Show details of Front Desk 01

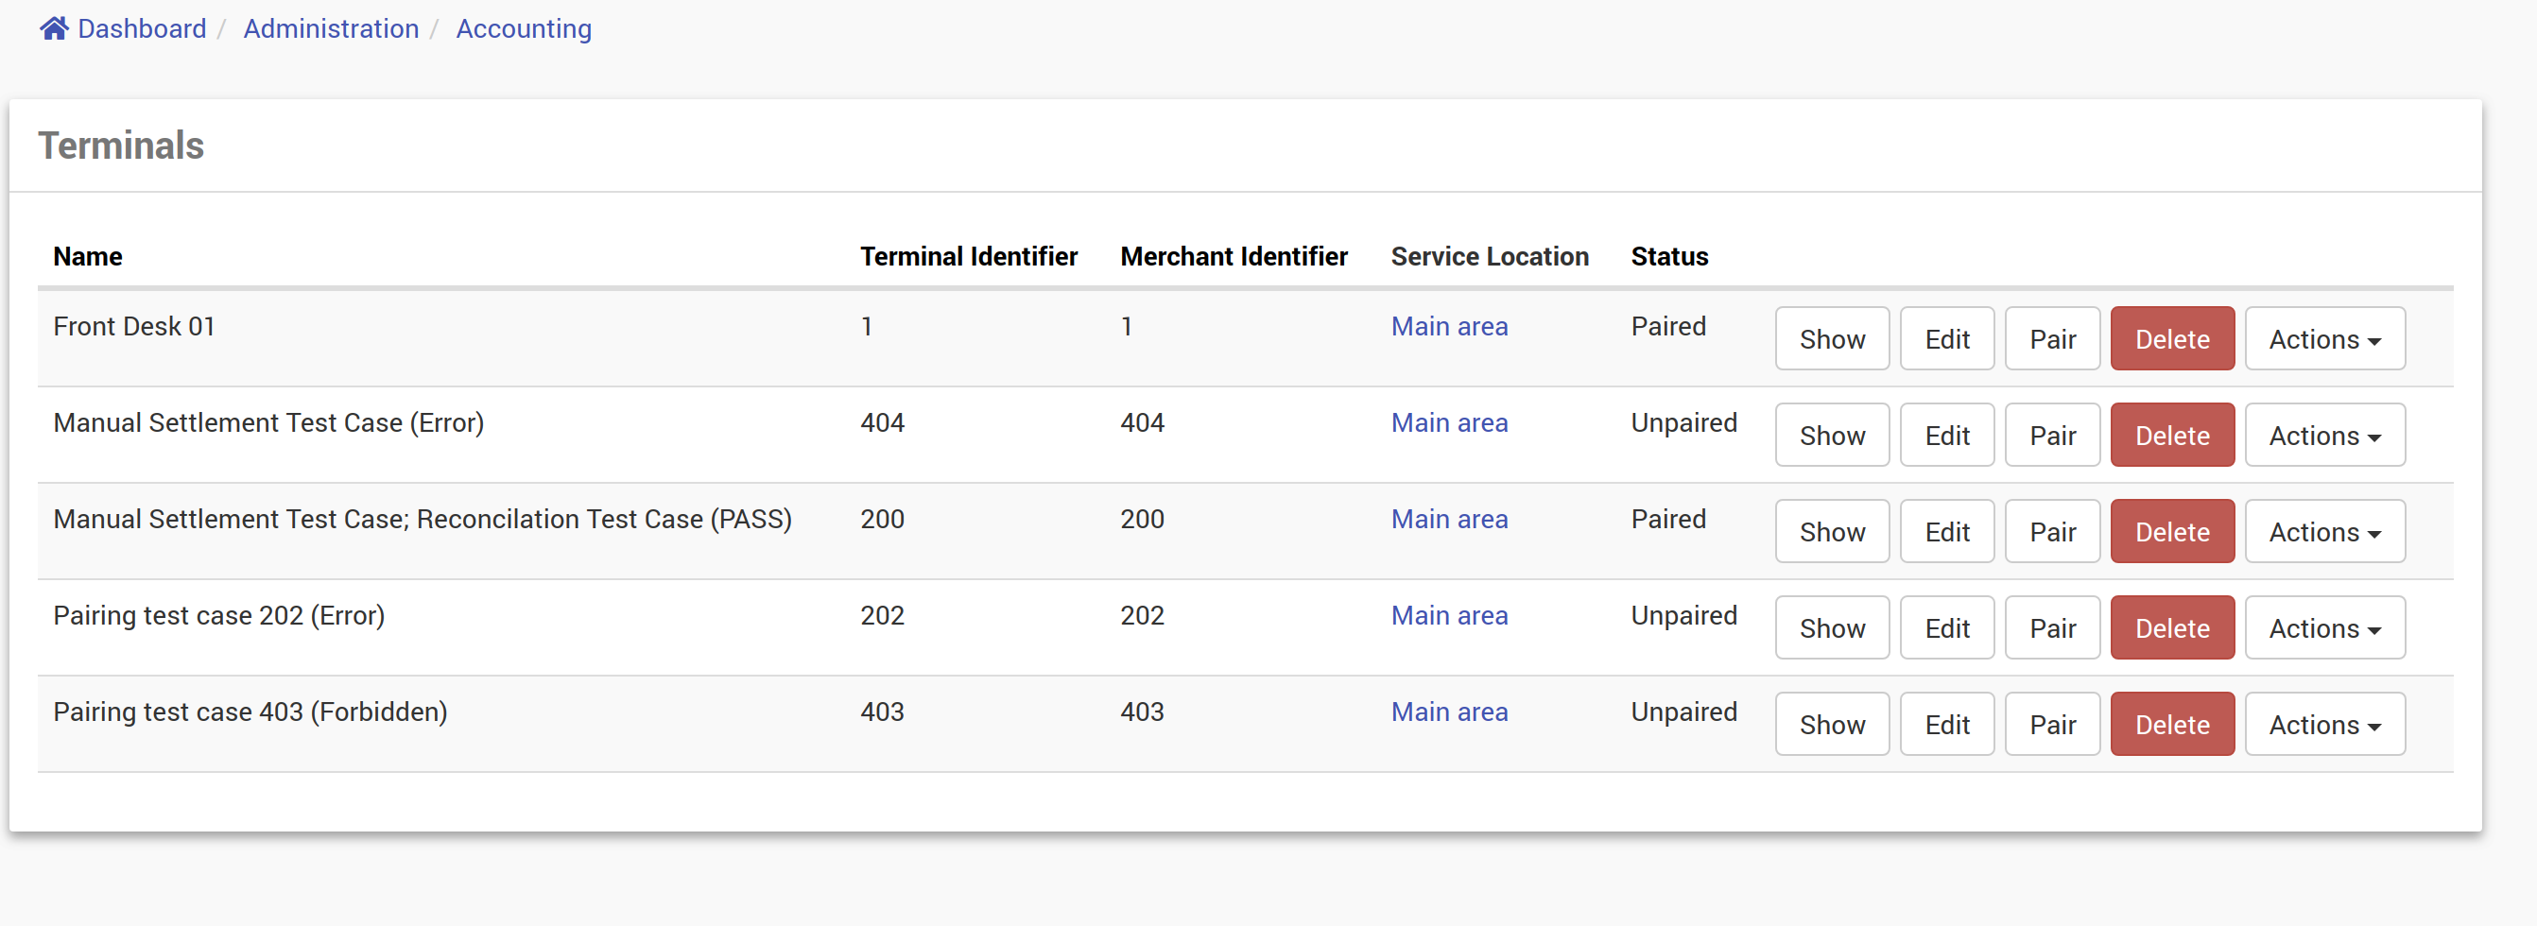tap(1831, 339)
